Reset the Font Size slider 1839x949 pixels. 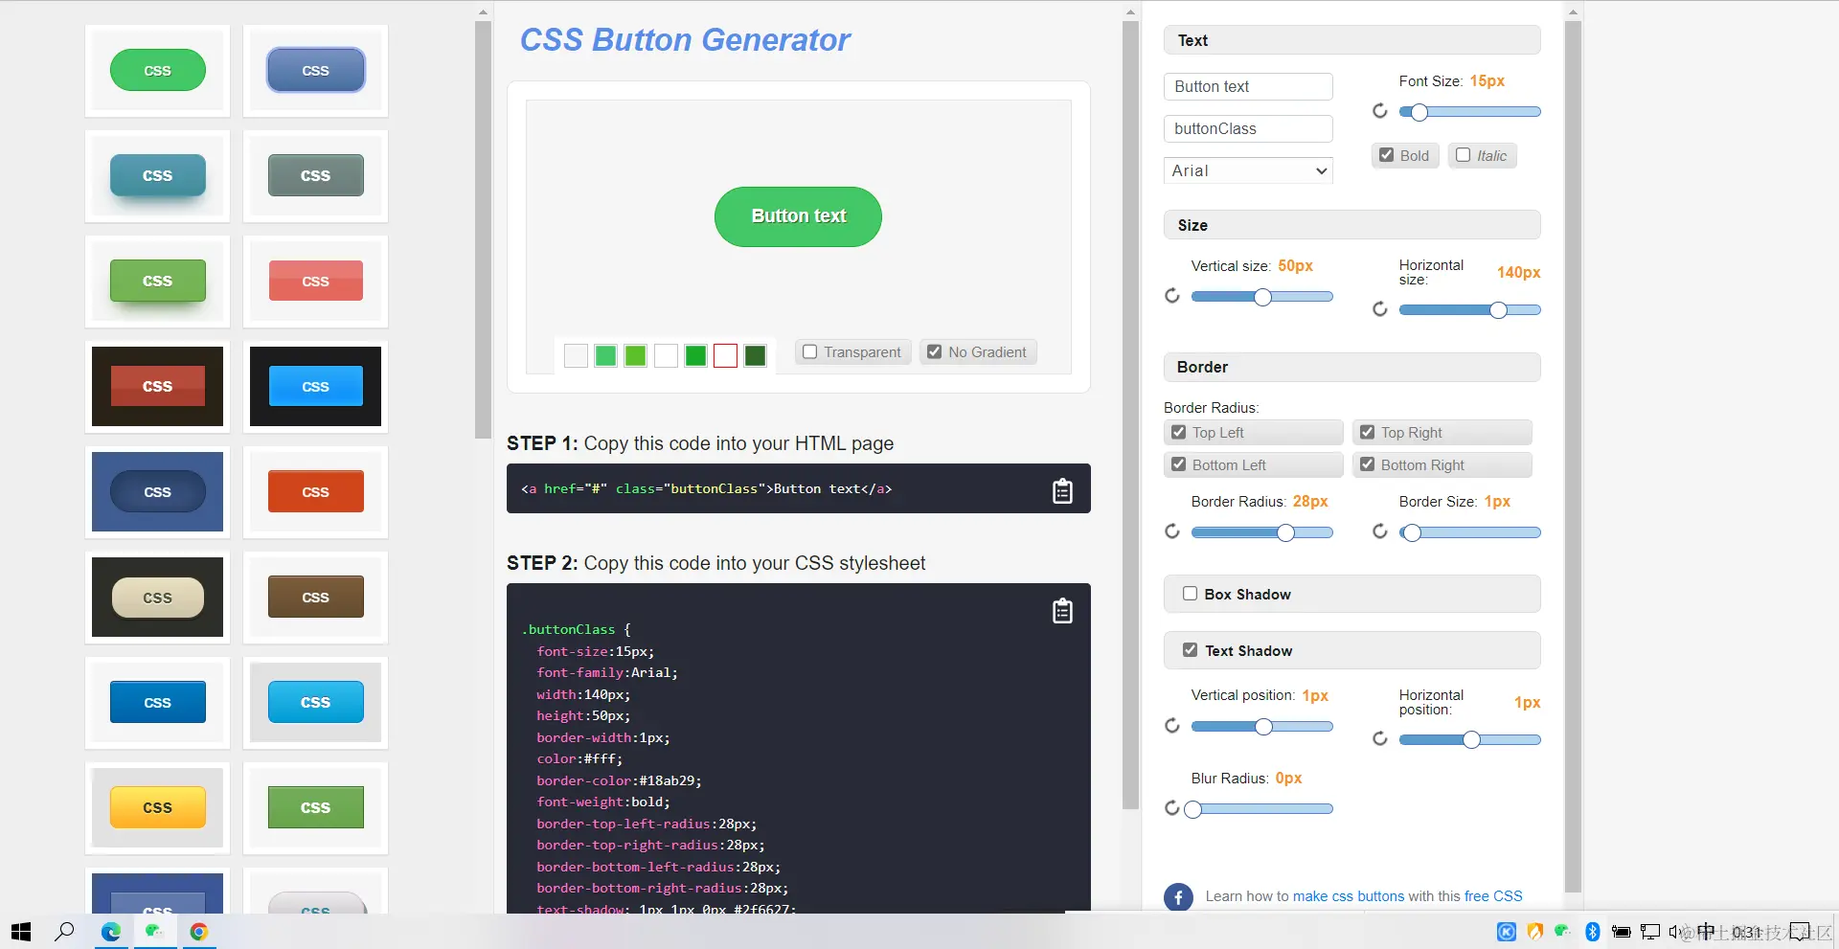(x=1379, y=111)
